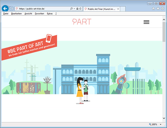Go to the Home page icon

153,8
